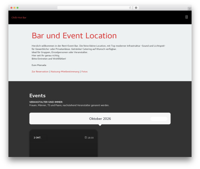Close the browser window with red button
The image size is (200, 169).
tap(12, 8)
